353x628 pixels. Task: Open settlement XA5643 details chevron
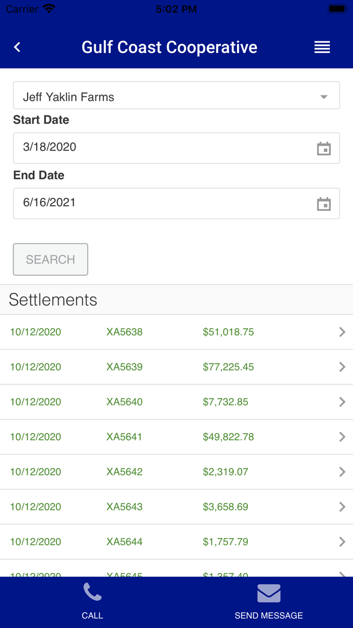[x=342, y=507]
